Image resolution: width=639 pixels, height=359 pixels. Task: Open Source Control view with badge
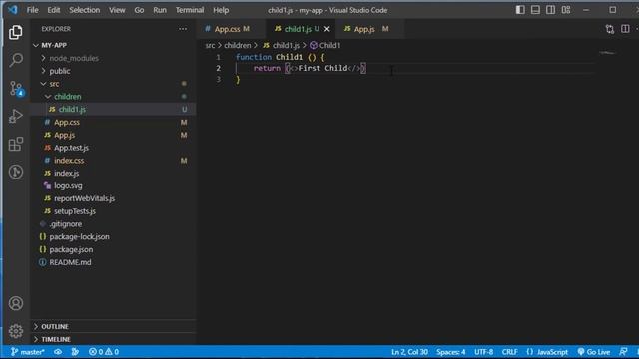coord(16,88)
